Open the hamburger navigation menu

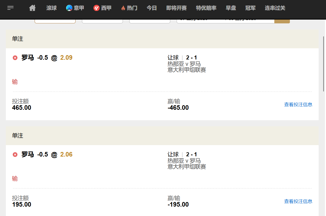tap(10, 8)
